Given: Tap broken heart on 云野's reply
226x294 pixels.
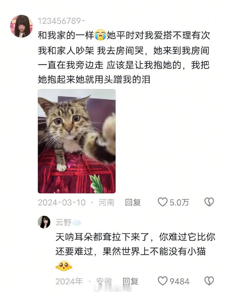Looking at the screenshot, I should point(209,281).
